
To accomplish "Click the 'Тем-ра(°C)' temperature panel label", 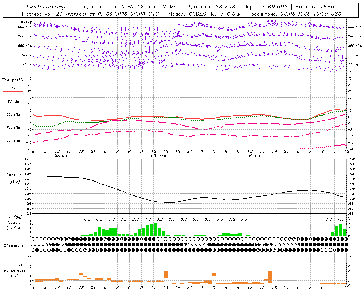I will [13, 80].
